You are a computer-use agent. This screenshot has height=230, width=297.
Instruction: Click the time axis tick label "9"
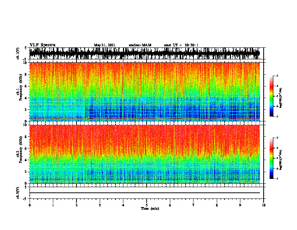(240, 205)
